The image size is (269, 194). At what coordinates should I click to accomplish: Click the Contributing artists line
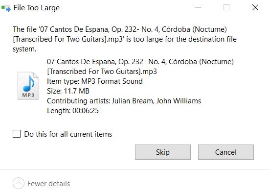click(x=124, y=101)
